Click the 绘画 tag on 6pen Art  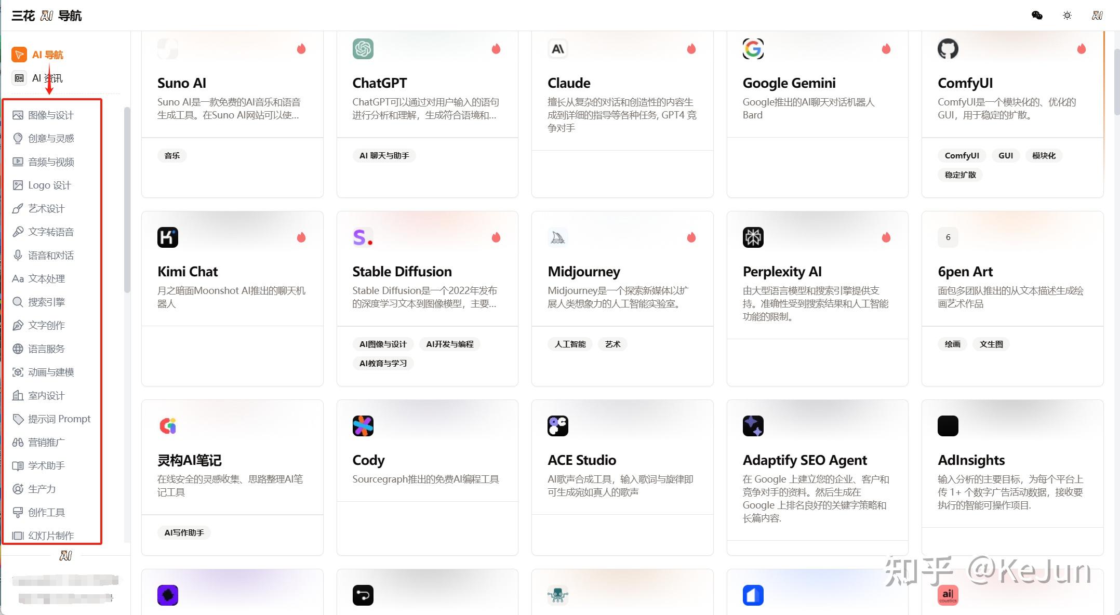click(x=952, y=344)
